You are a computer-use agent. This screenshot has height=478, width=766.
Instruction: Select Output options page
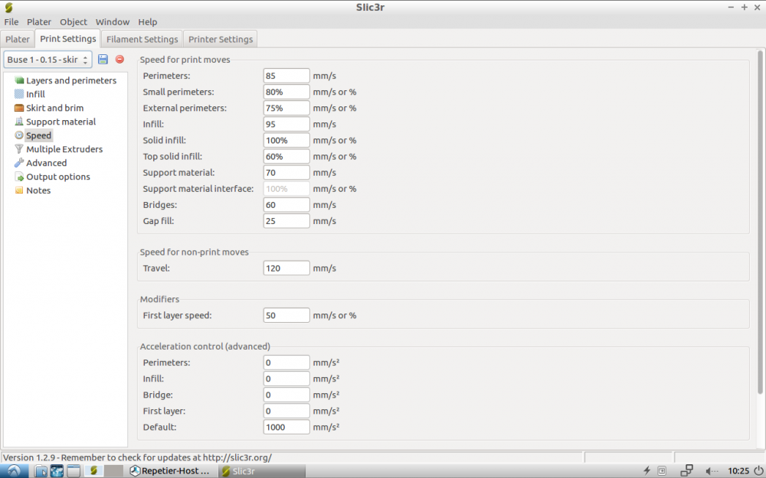click(57, 177)
